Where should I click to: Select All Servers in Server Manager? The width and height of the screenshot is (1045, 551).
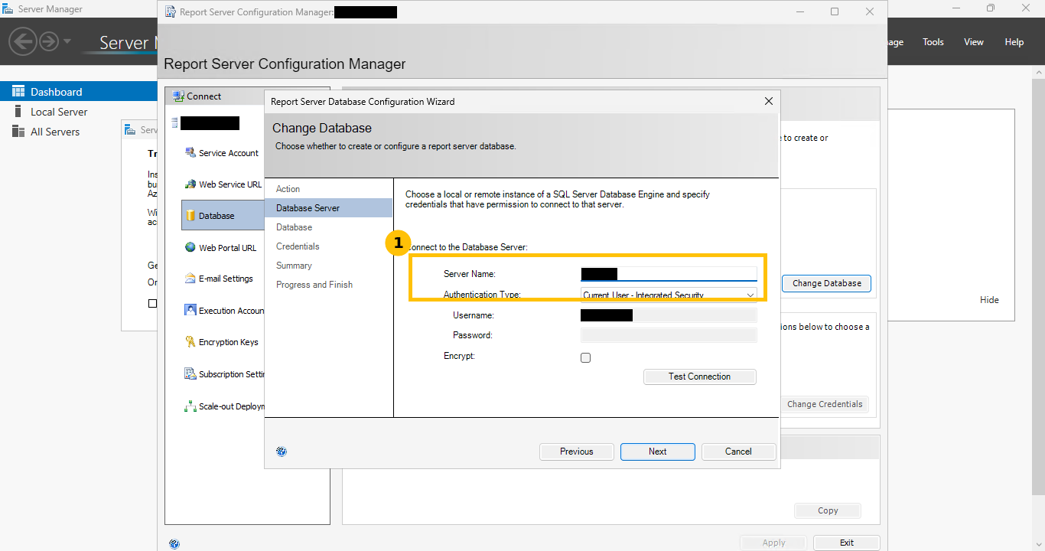(55, 132)
